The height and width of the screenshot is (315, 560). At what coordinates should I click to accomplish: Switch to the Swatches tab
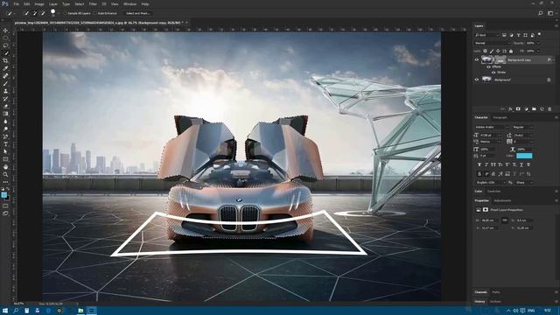click(x=493, y=192)
